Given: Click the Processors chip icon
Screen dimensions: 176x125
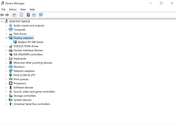Looking at the screenshot, I should point(10,83).
